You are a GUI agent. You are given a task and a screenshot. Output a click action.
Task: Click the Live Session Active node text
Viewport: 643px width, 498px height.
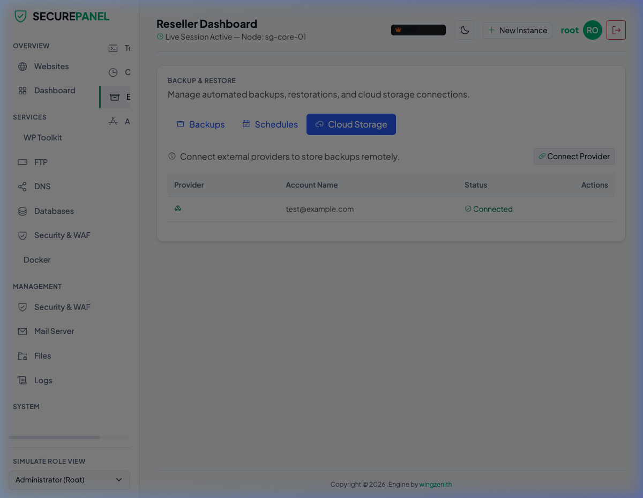(x=236, y=37)
